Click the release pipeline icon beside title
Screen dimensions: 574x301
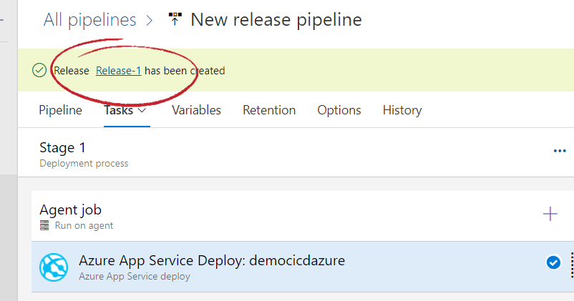pos(175,19)
